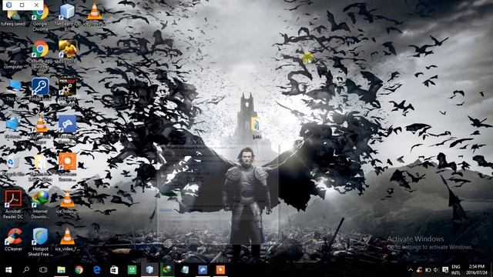Open the blue gamepad Facebook shortcut

(x=67, y=128)
